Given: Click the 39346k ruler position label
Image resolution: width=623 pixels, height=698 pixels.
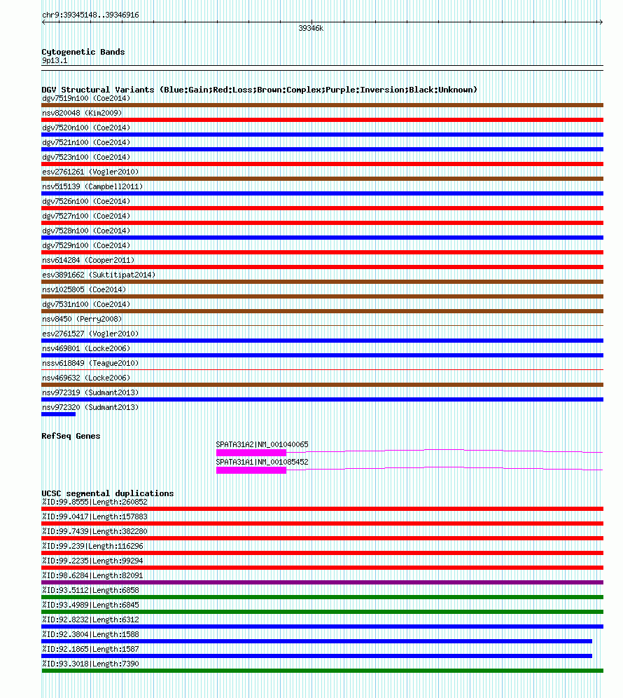Looking at the screenshot, I should [311, 28].
